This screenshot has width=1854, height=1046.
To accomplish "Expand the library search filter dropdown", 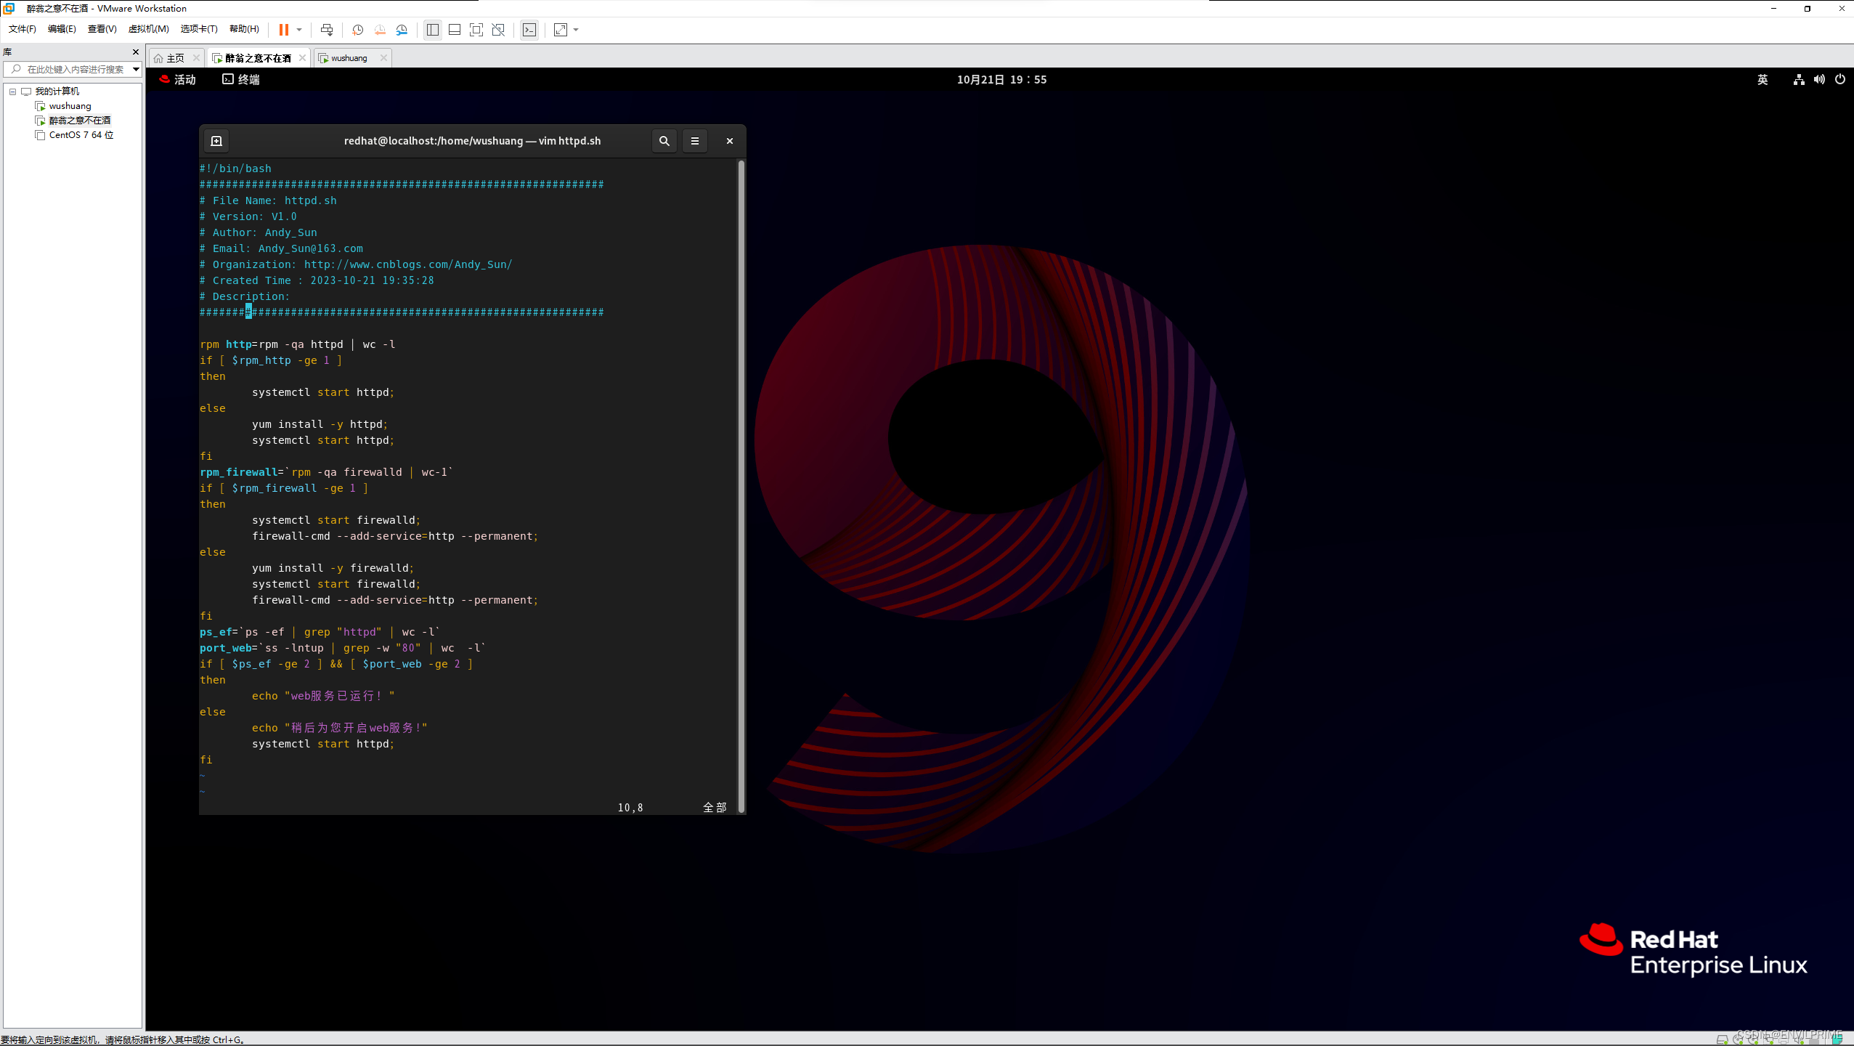I will (x=136, y=69).
